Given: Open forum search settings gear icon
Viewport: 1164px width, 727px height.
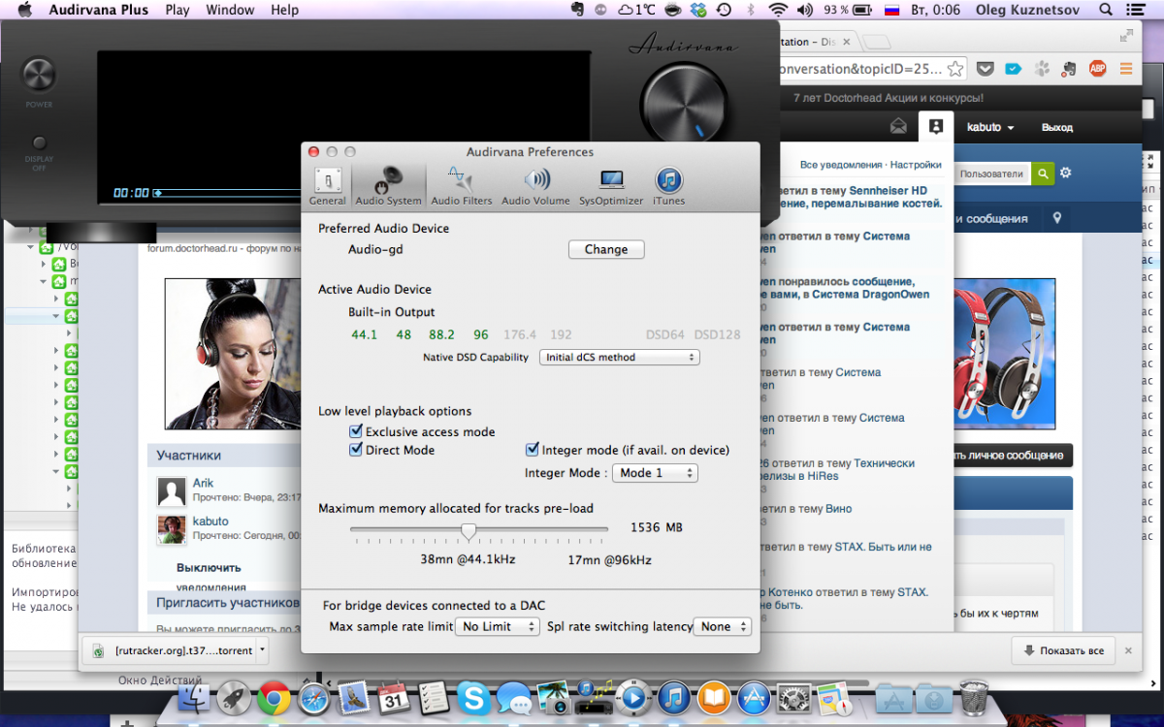Looking at the screenshot, I should 1065,174.
